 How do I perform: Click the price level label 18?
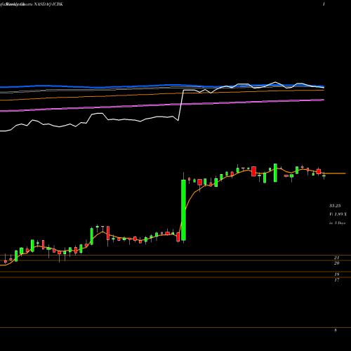coord(337,274)
